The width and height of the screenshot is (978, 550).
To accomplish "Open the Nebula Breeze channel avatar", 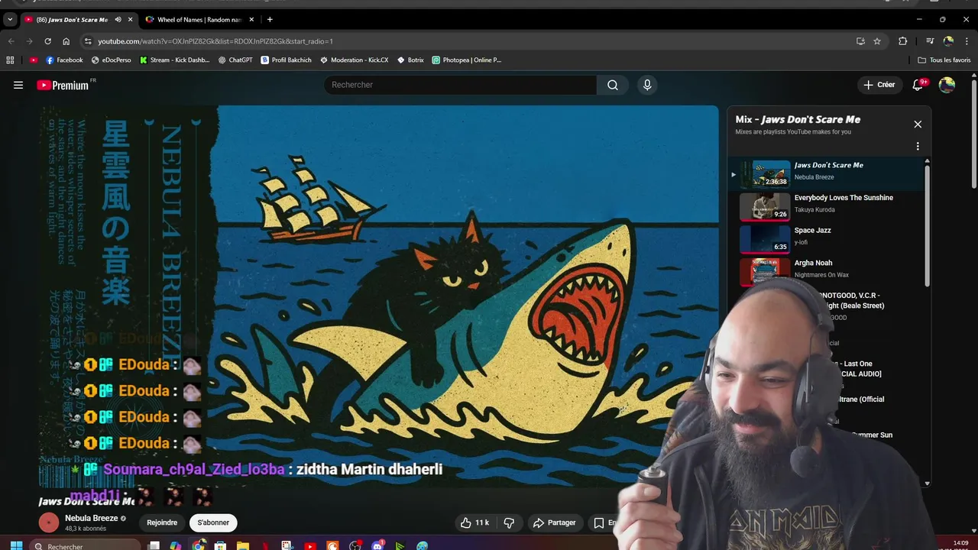I will point(49,522).
